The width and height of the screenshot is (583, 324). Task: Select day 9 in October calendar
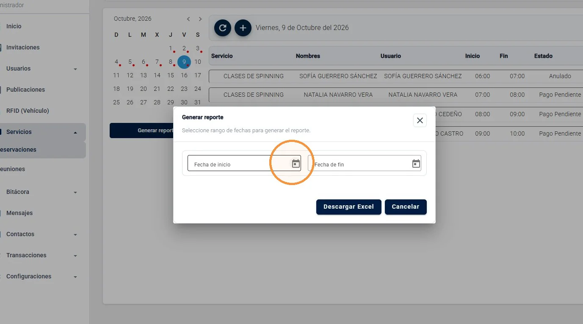coord(184,62)
